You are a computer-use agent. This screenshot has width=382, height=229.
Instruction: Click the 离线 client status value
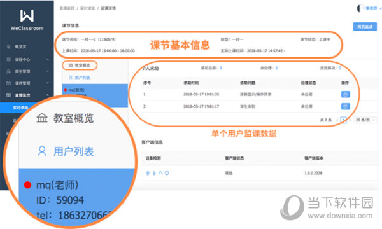[x=229, y=173]
